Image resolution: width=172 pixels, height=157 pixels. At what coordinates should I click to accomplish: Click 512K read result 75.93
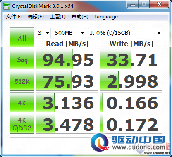pos(67,81)
